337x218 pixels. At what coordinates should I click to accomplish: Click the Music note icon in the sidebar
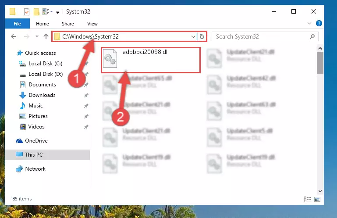pos(22,106)
